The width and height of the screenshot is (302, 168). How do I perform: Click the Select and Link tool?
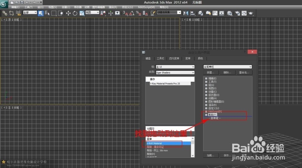pos(4,13)
